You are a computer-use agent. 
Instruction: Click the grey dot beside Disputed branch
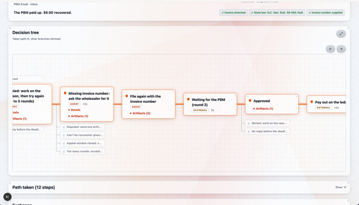[64, 127]
